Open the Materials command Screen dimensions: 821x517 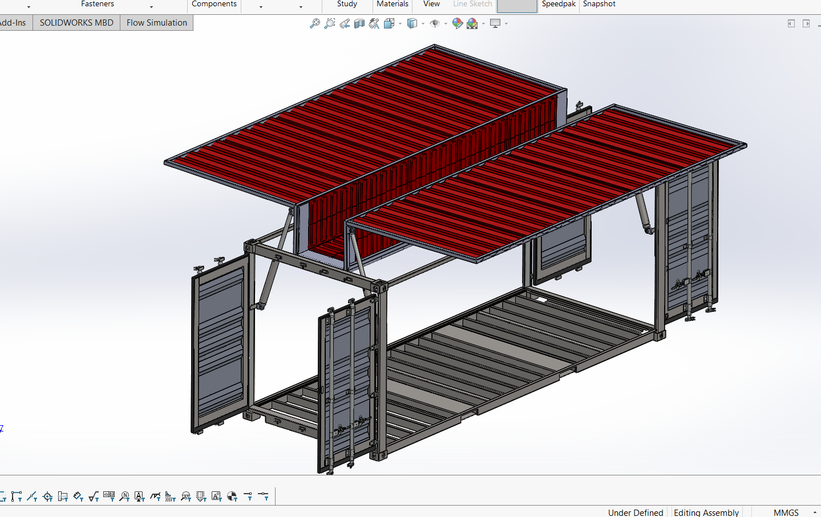coord(393,4)
